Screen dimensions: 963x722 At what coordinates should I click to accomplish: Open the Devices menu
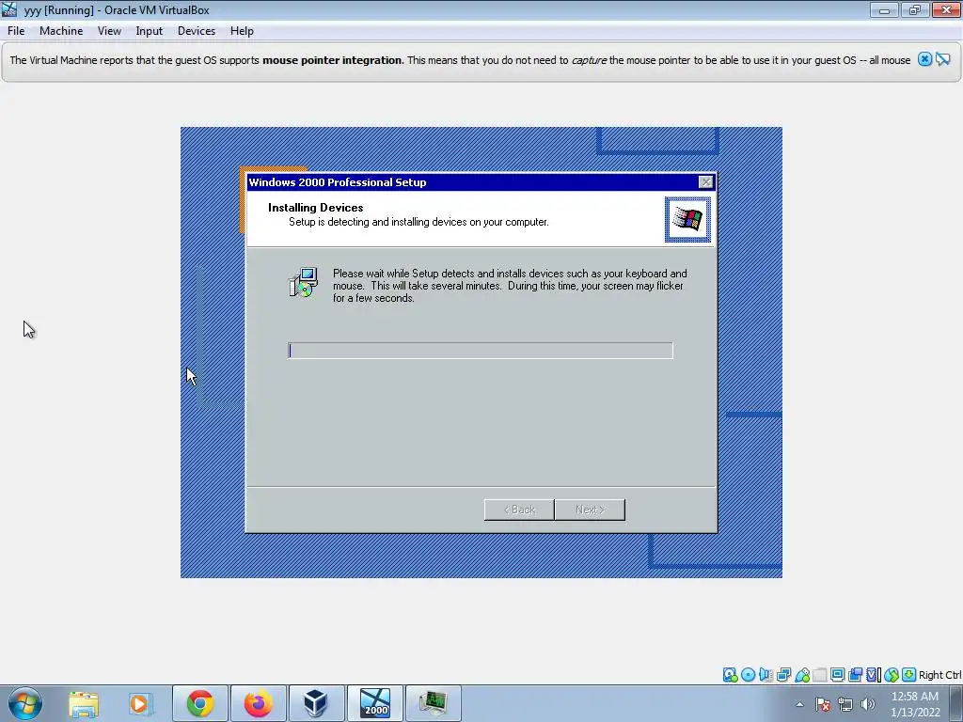coord(197,31)
